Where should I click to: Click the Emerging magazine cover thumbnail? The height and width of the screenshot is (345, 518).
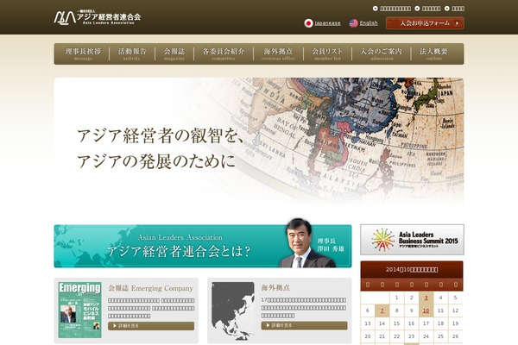(80, 310)
